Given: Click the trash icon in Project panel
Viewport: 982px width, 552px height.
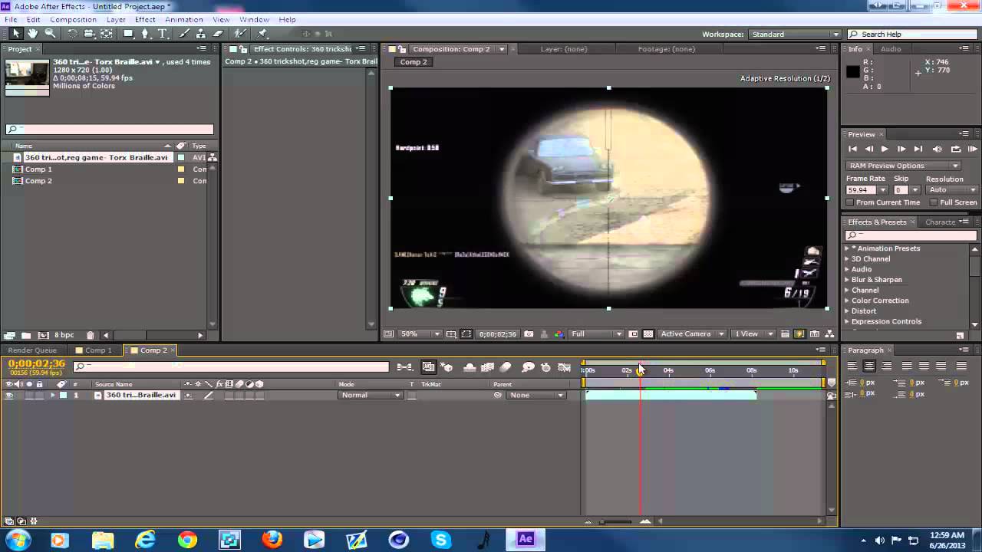Looking at the screenshot, I should (91, 335).
